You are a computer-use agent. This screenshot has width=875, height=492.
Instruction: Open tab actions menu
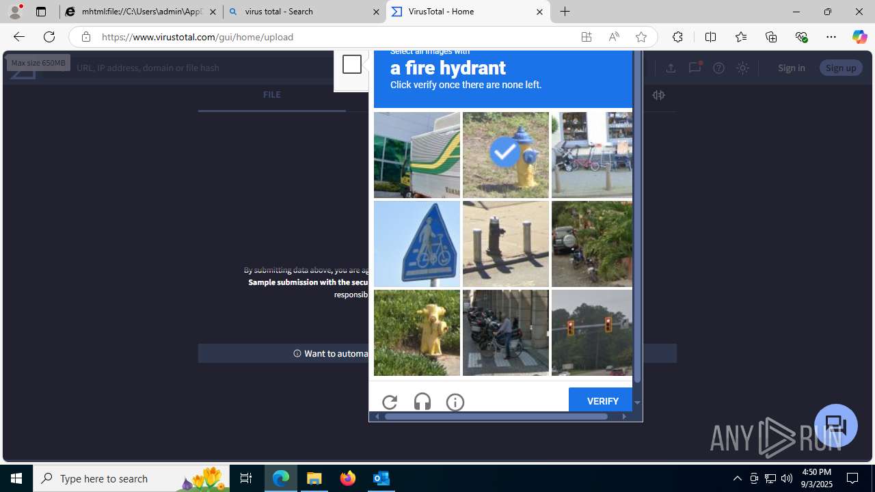(x=41, y=12)
